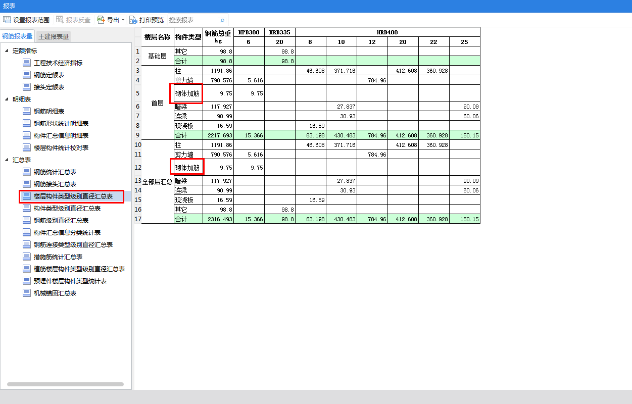Click the 报表反查 toolbar icon
Viewport: 632px width, 404px height.
point(60,20)
